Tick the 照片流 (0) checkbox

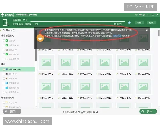click(4, 74)
